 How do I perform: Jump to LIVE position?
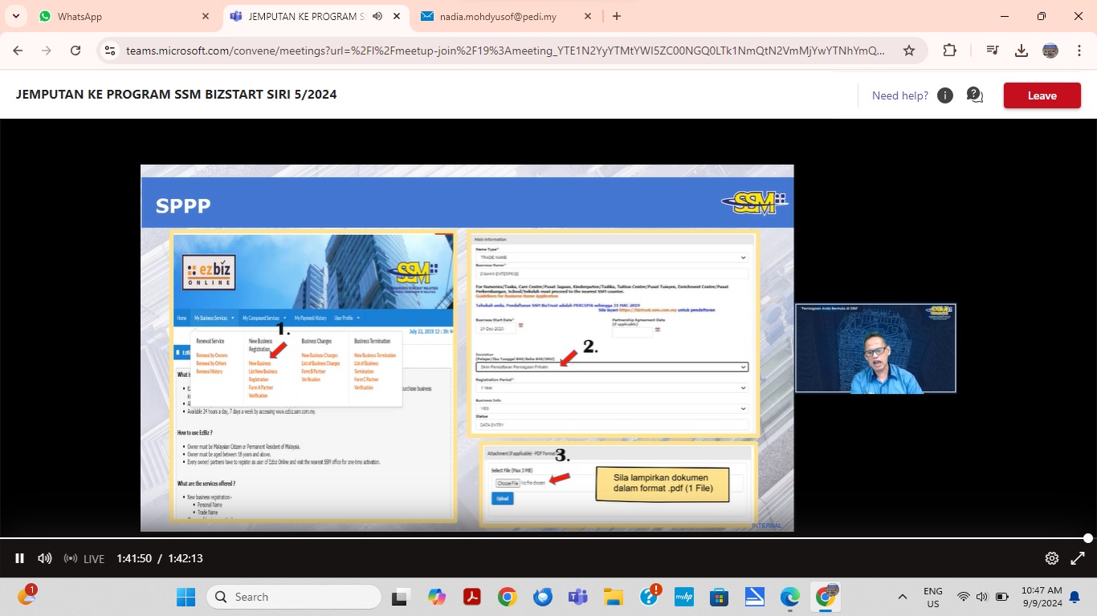[x=84, y=559]
